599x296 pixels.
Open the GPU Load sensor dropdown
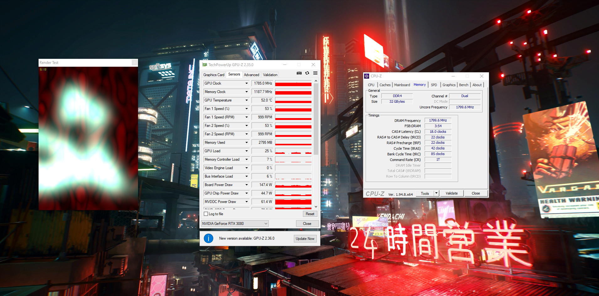(x=246, y=151)
